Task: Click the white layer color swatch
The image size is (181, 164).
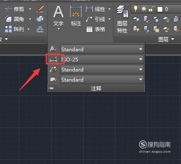Action: click(x=160, y=9)
